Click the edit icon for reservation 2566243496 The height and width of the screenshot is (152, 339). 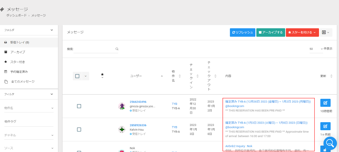pos(325,103)
